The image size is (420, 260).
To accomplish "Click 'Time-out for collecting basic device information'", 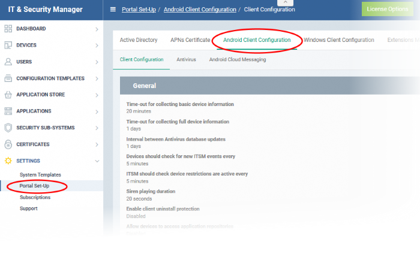I will pos(180,104).
